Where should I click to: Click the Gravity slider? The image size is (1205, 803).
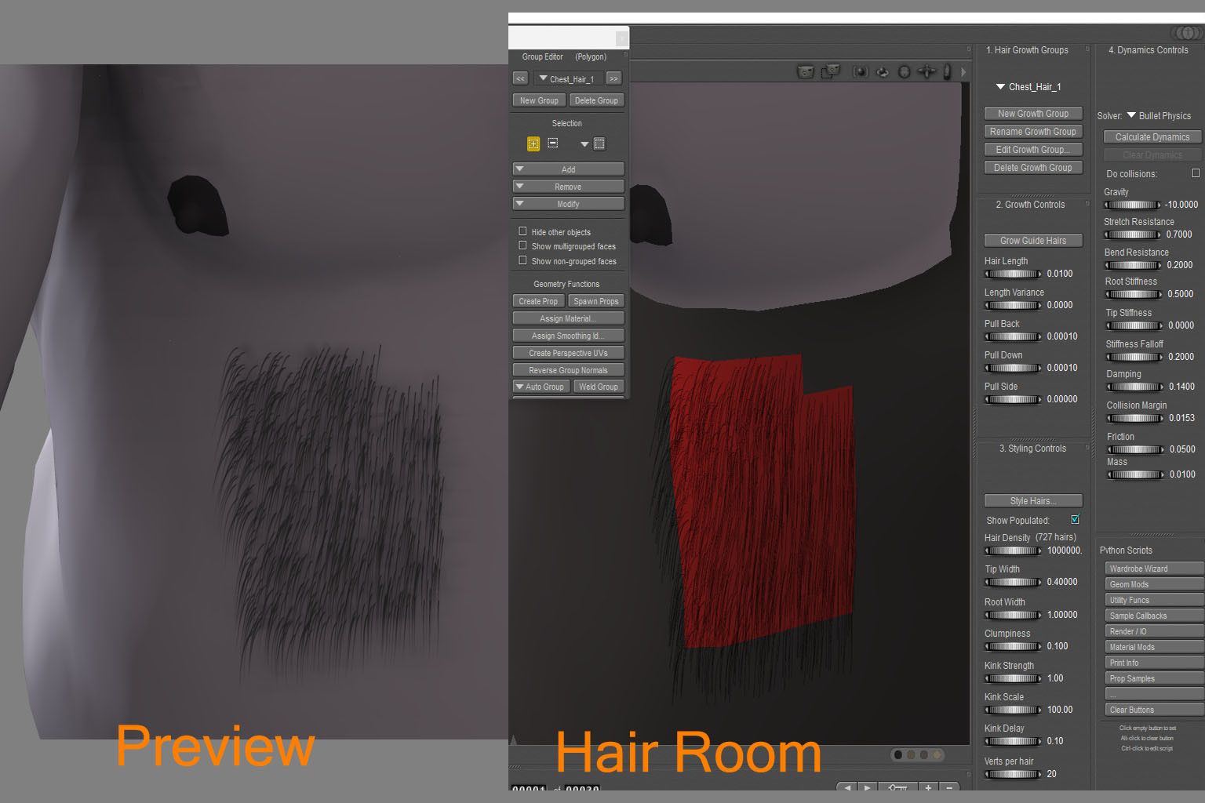pos(1134,205)
